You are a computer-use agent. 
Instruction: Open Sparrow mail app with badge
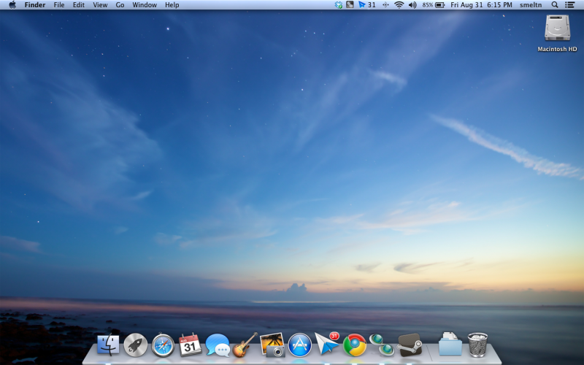pyautogui.click(x=327, y=345)
